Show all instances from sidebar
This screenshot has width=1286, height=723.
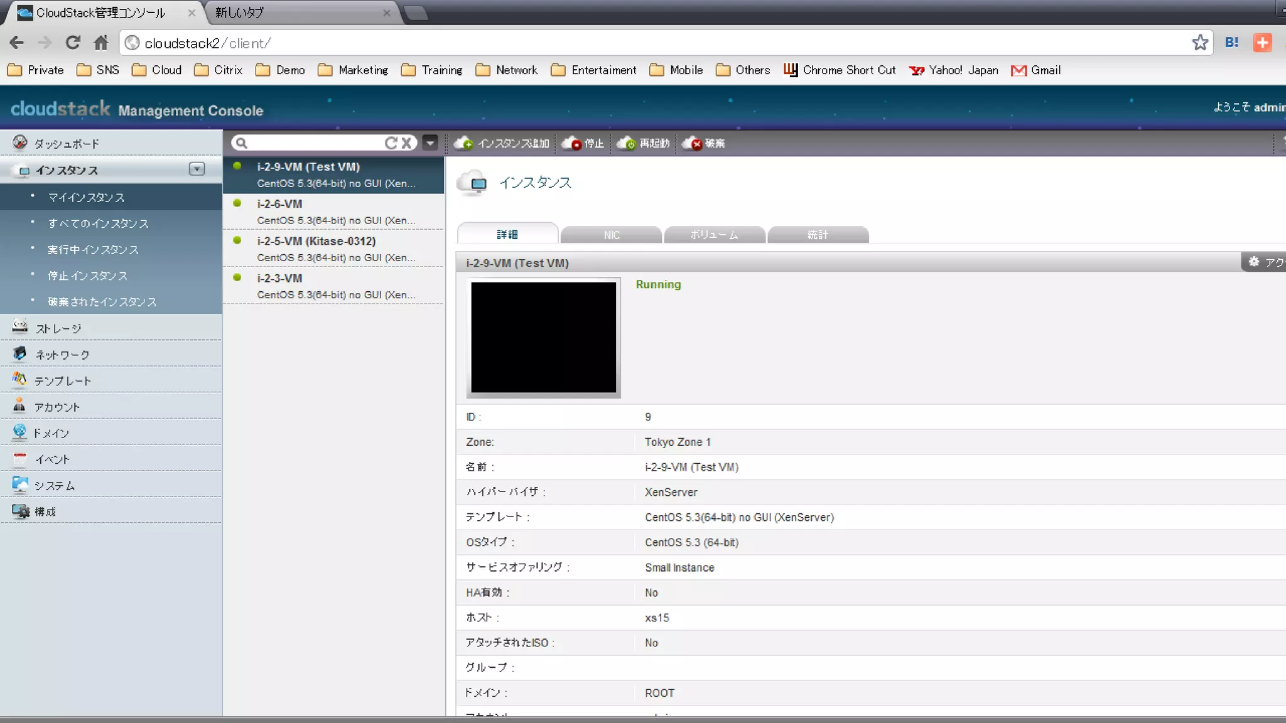pyautogui.click(x=99, y=223)
